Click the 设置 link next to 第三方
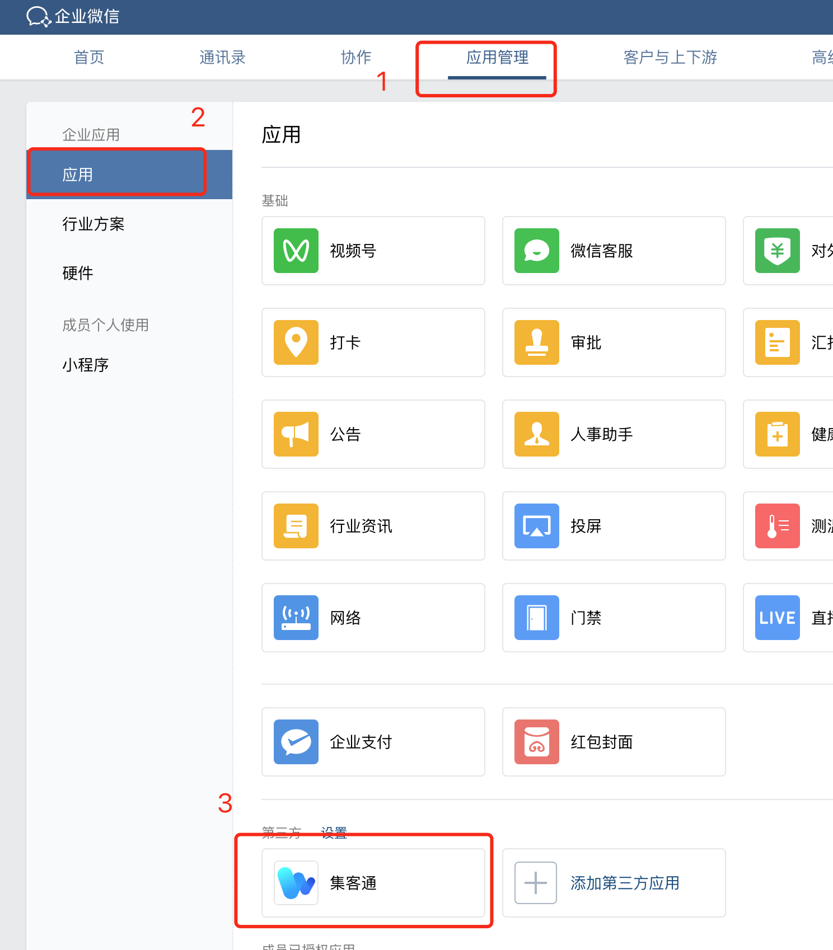 pos(334,833)
